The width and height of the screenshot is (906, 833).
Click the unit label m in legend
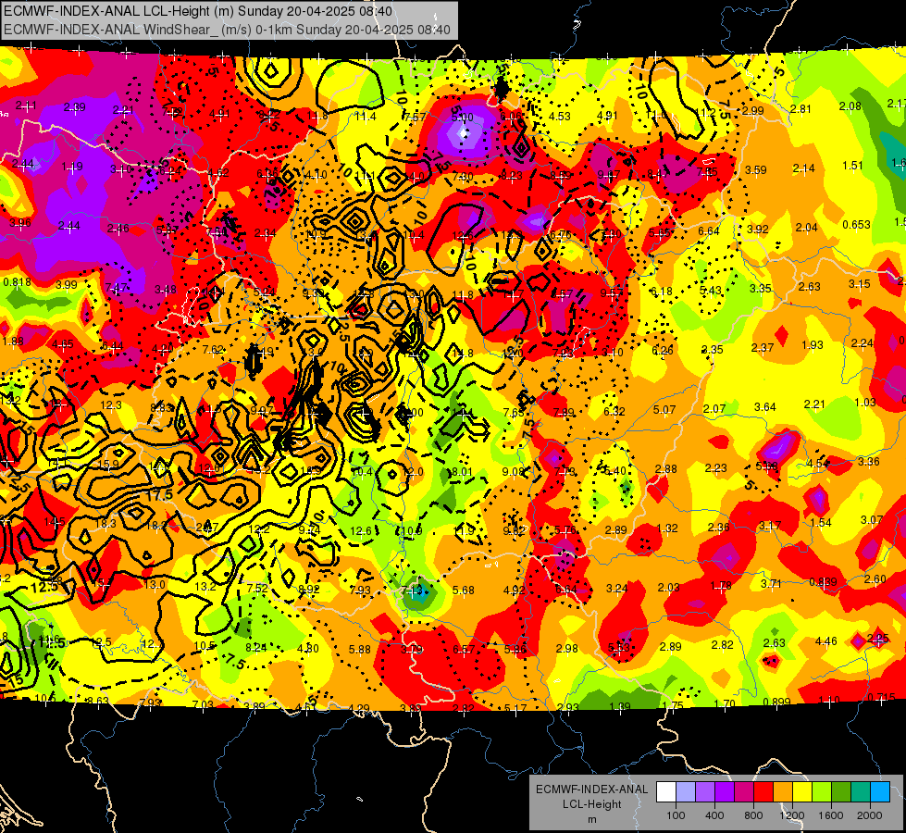(x=591, y=819)
